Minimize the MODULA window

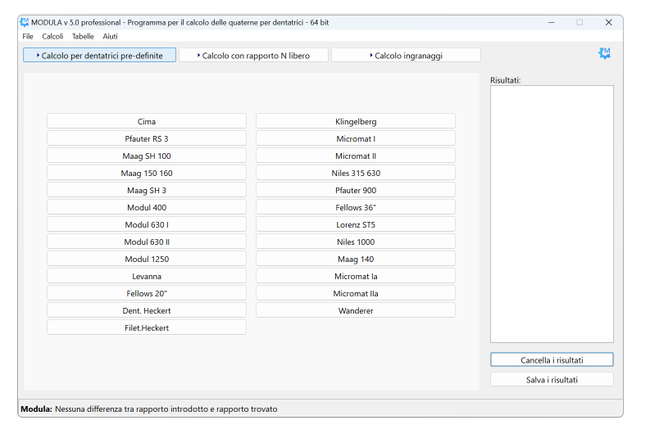[552, 22]
